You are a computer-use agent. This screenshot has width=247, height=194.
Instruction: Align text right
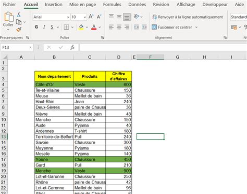[x=127, y=27]
